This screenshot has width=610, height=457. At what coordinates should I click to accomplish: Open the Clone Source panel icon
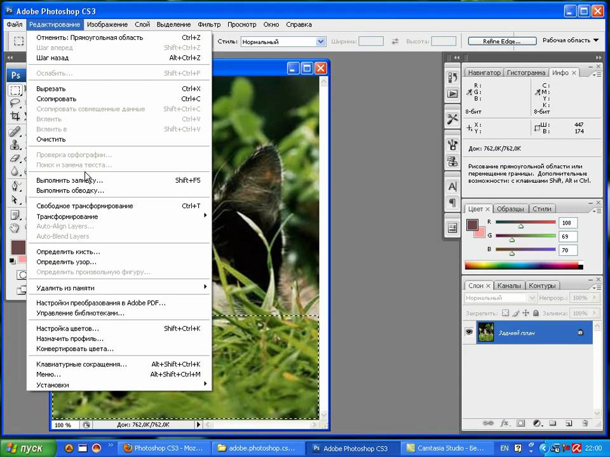(452, 161)
